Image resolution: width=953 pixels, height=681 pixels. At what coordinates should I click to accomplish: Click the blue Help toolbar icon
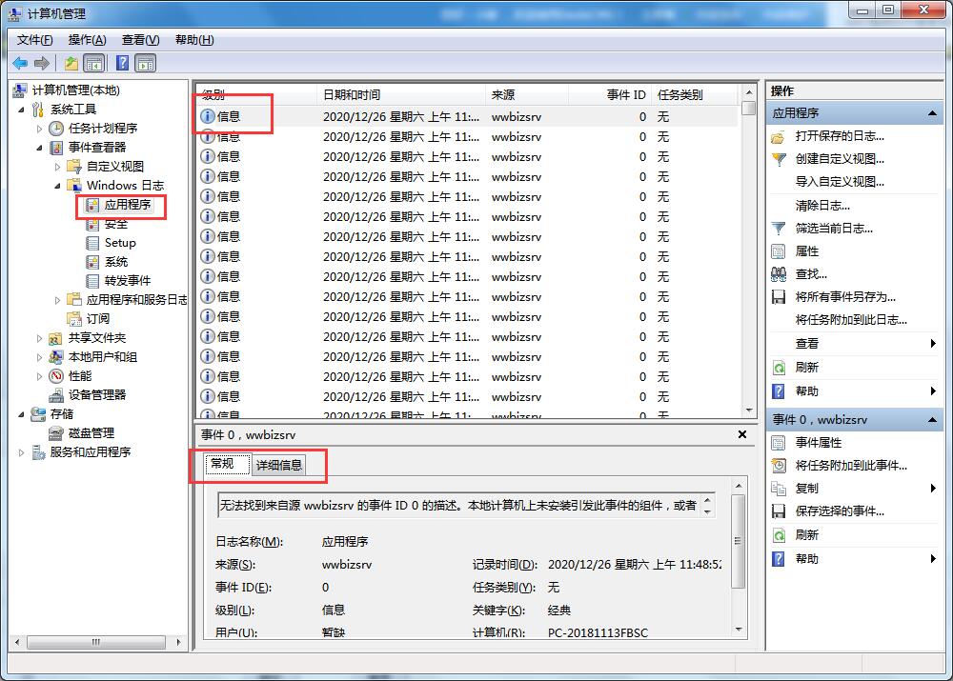122,63
